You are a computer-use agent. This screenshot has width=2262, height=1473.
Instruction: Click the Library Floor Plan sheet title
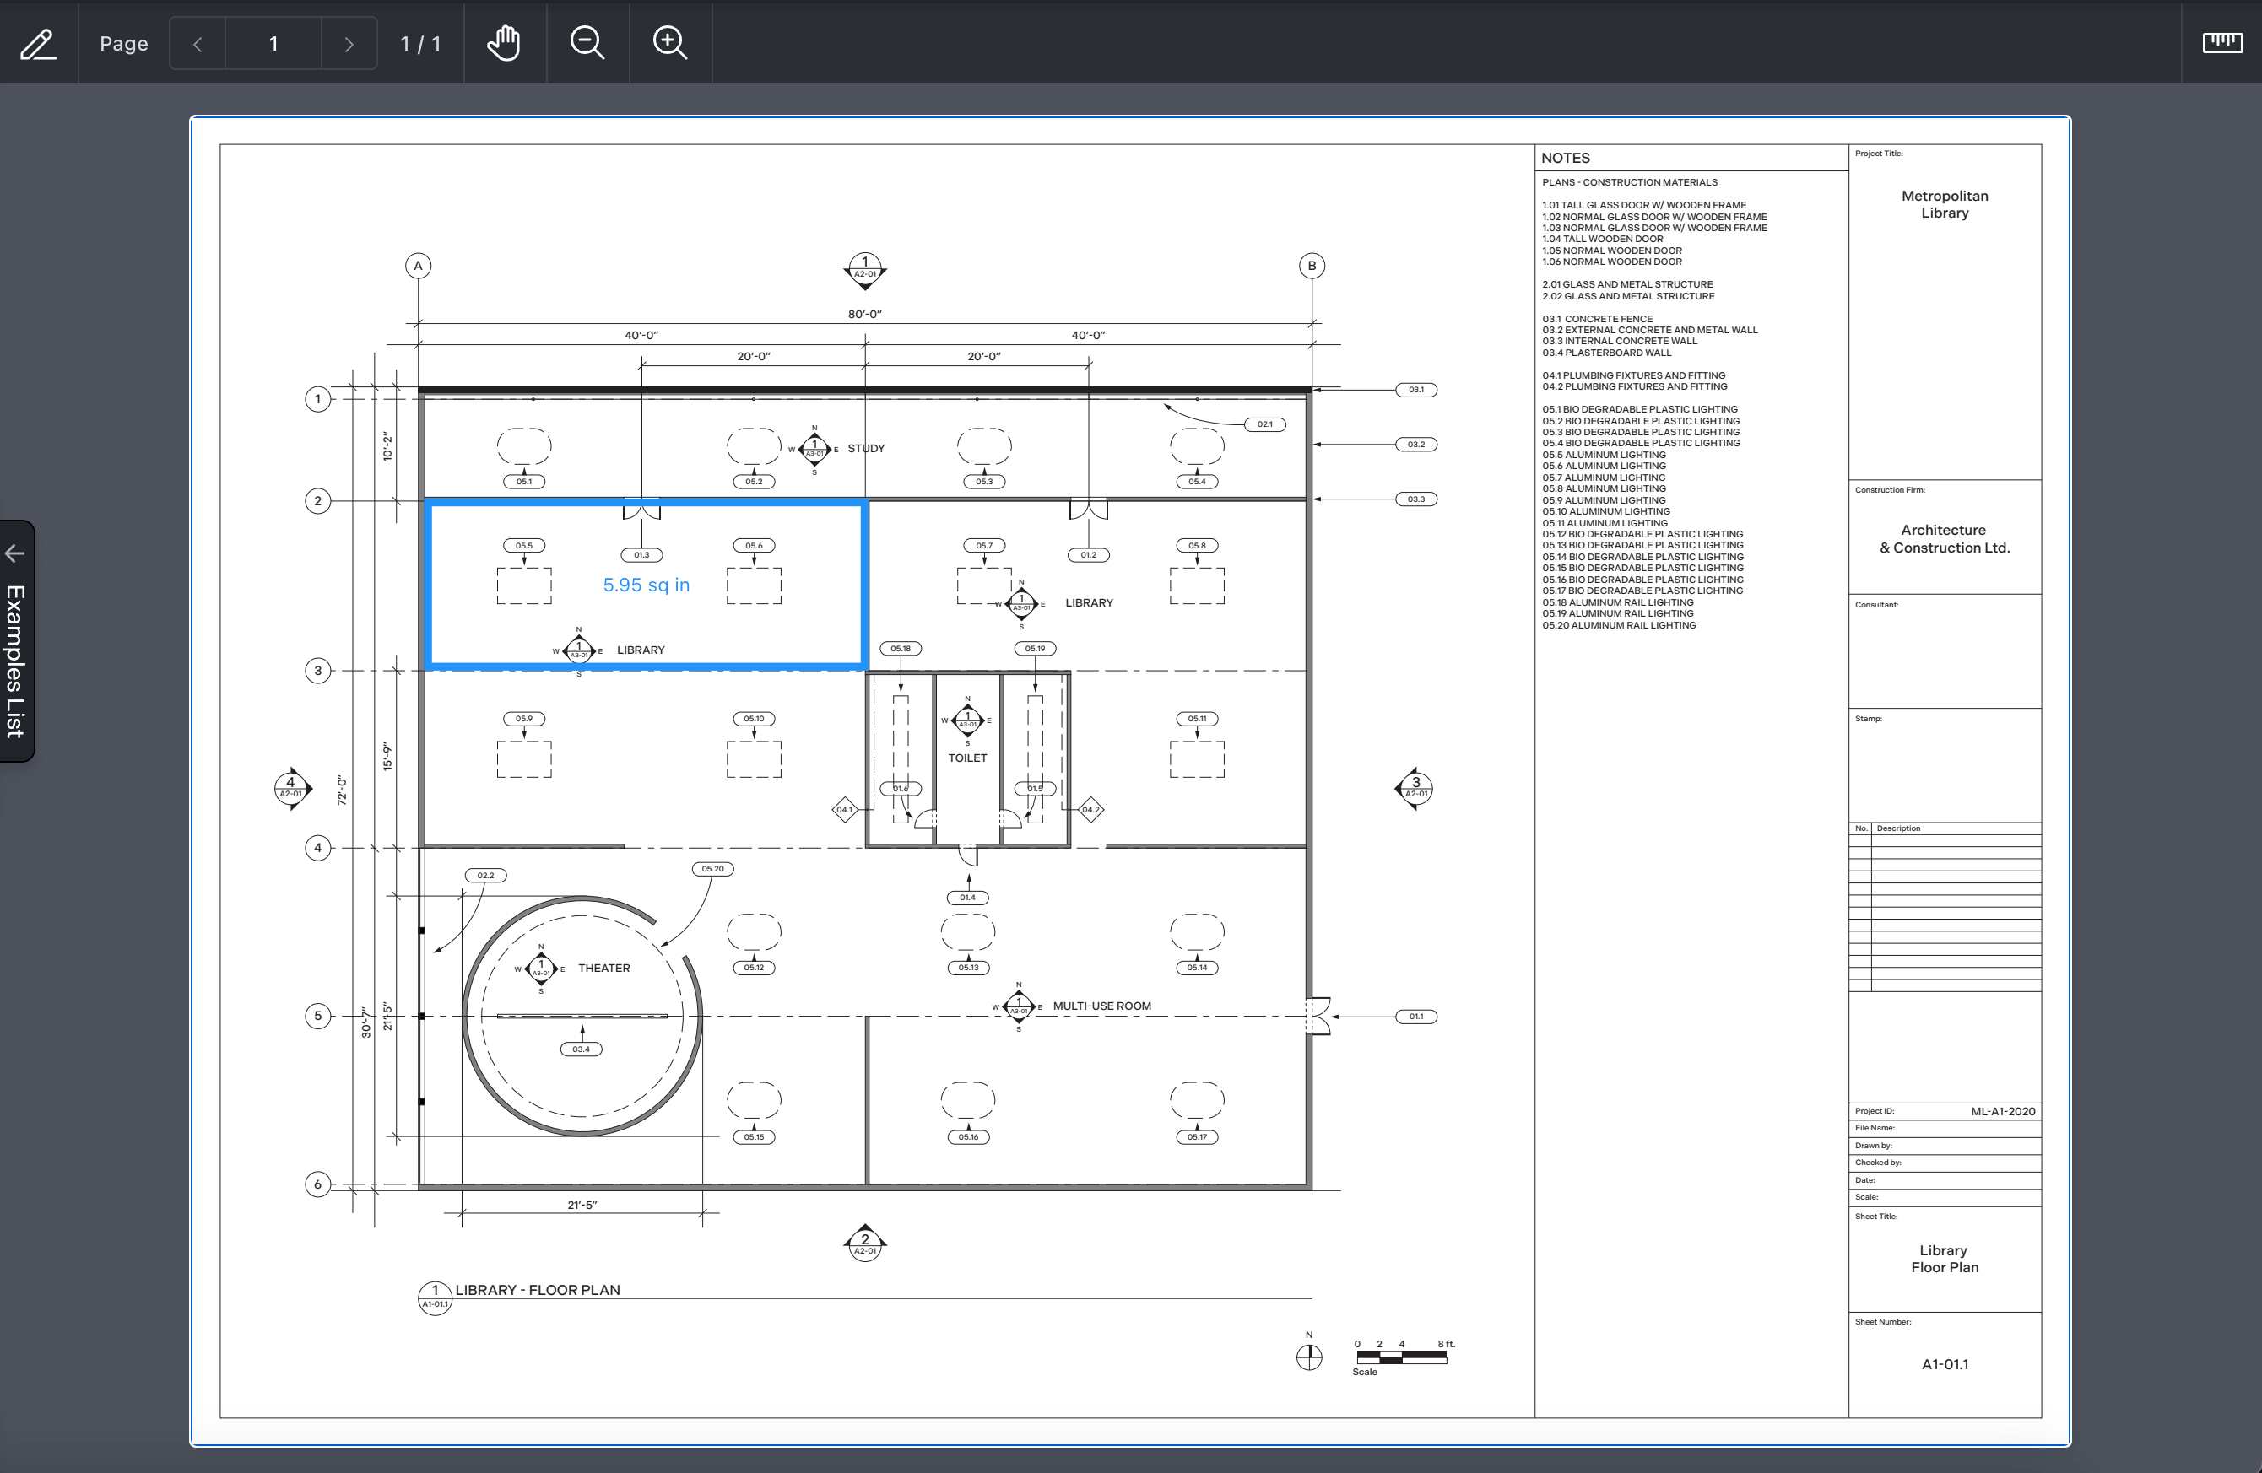tap(1944, 1259)
